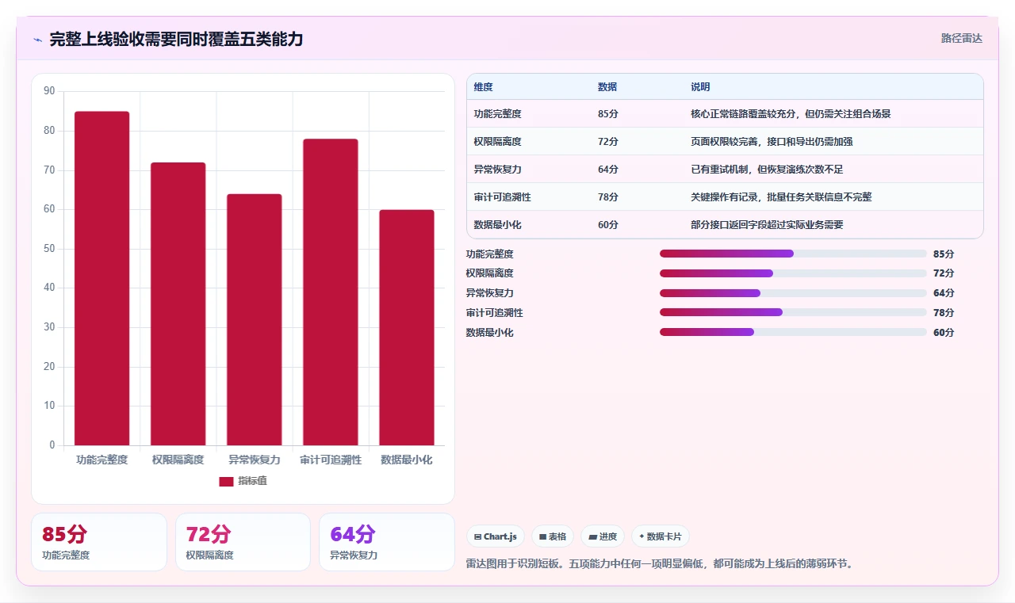Screen dimensions: 1015x603
Task: Click the page title 完整上线验收需要同时覆盖五类能力
Action: pyautogui.click(x=176, y=39)
